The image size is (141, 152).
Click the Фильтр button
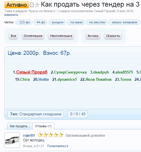tap(93, 36)
